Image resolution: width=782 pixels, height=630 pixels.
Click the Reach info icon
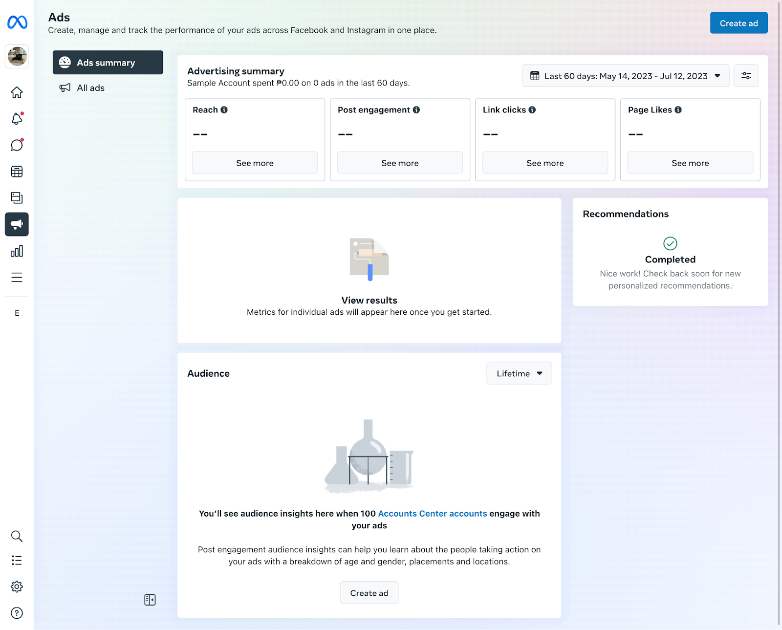click(x=224, y=110)
